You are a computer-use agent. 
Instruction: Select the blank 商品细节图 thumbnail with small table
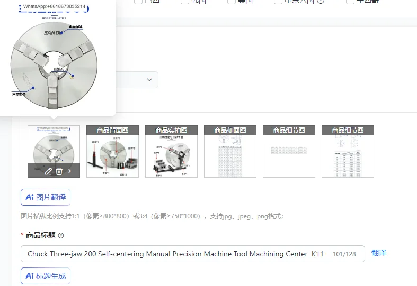point(289,152)
